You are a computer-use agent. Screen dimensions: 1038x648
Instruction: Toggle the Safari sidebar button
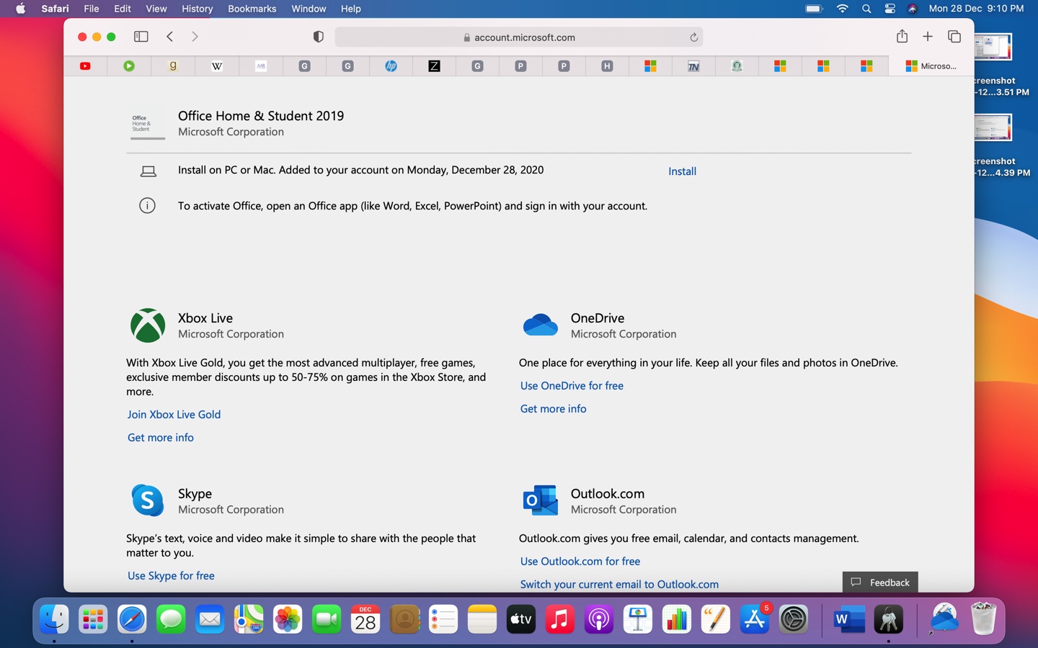point(141,37)
